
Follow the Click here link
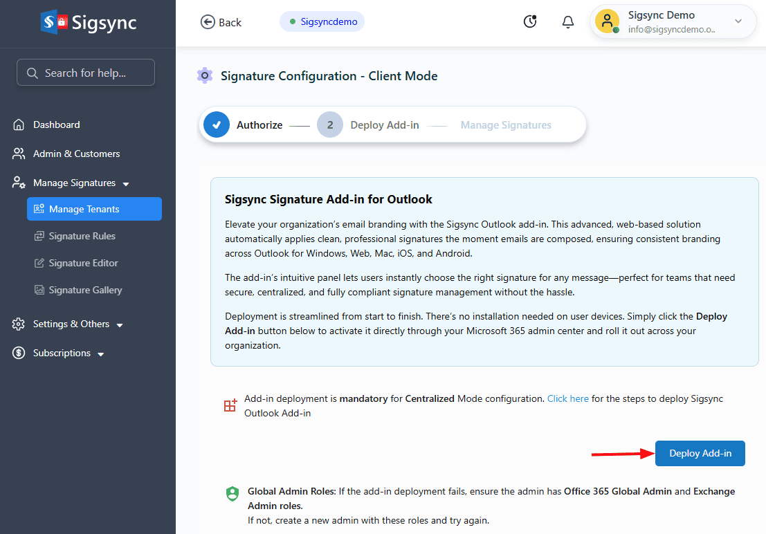click(x=567, y=398)
